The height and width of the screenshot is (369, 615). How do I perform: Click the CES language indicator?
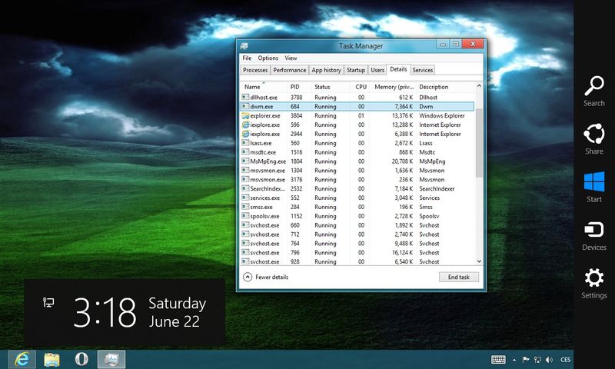565,360
